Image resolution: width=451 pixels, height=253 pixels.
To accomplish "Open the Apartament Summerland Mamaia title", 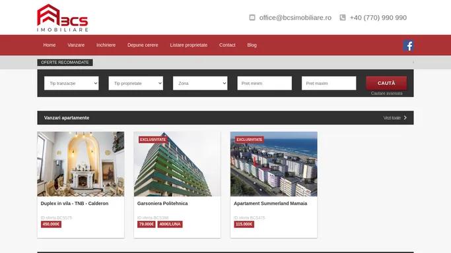I will (x=270, y=204).
